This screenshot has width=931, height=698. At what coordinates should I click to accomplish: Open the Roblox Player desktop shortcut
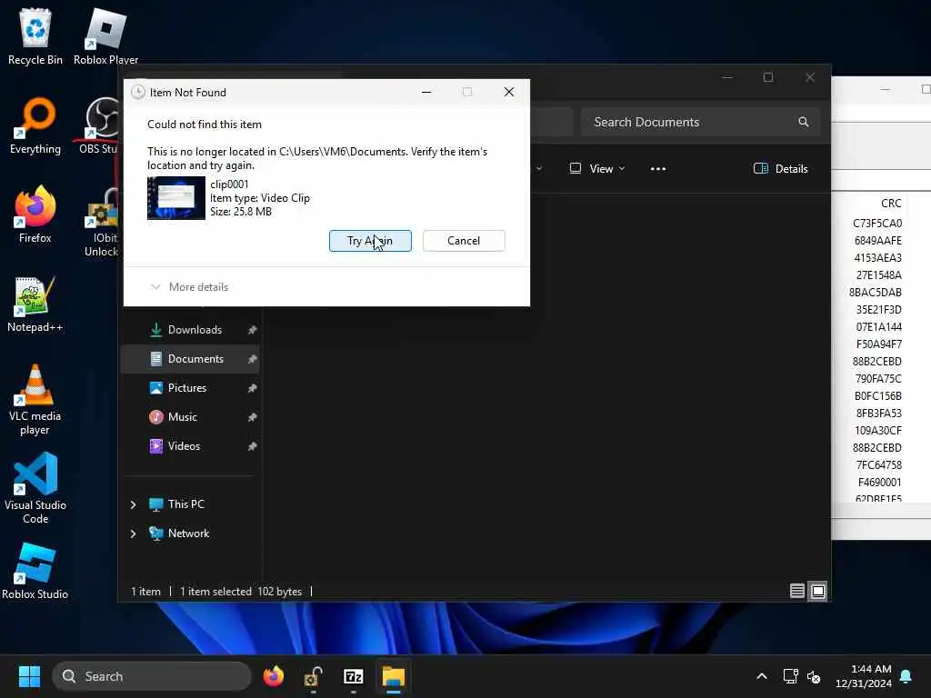105,36
